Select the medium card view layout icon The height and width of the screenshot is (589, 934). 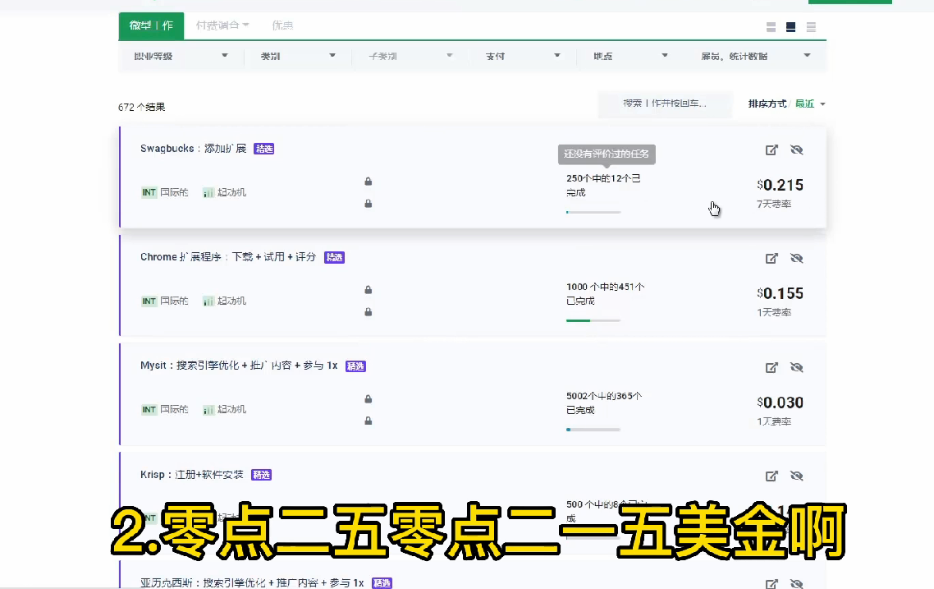pyautogui.click(x=791, y=27)
